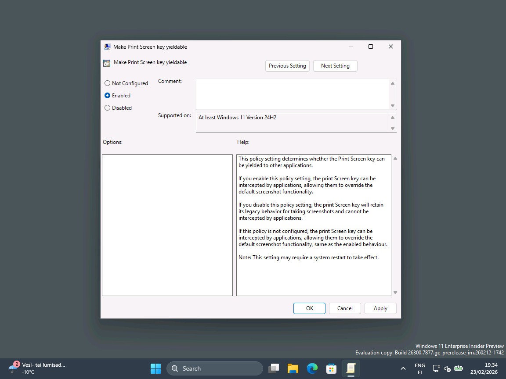Viewport: 506px width, 379px height.
Task: Click the Previous Setting button
Action: pyautogui.click(x=287, y=65)
